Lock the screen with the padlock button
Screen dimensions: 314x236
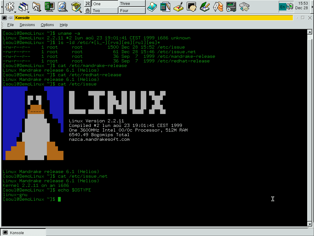87,10
